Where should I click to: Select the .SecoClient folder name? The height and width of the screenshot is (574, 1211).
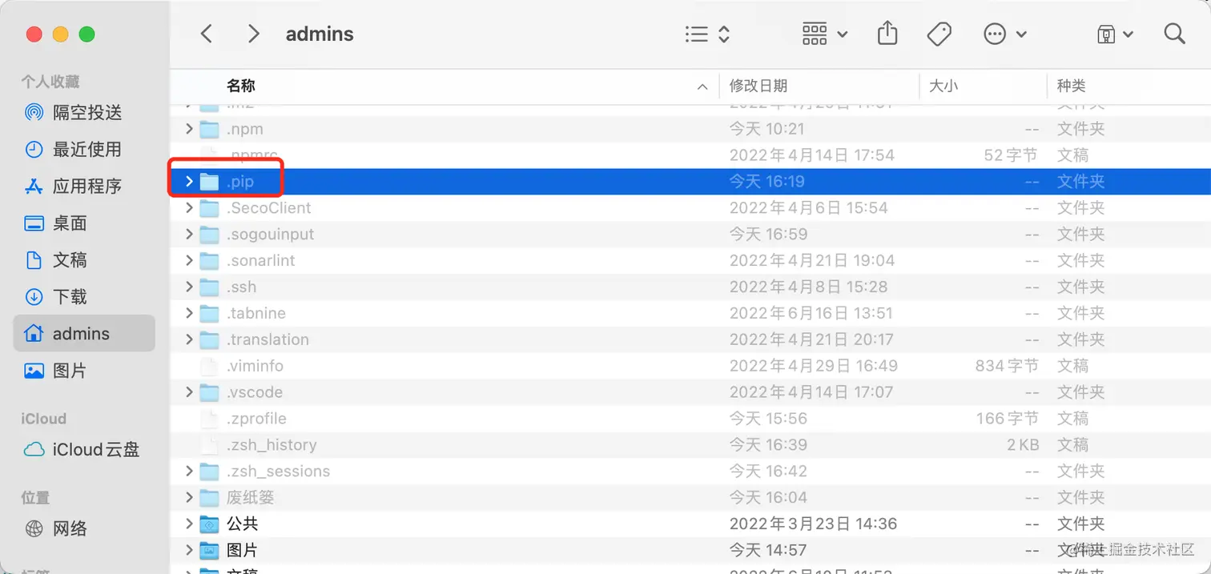point(268,208)
